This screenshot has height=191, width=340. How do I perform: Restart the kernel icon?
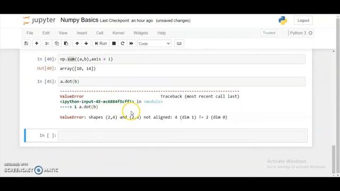pyautogui.click(x=123, y=44)
